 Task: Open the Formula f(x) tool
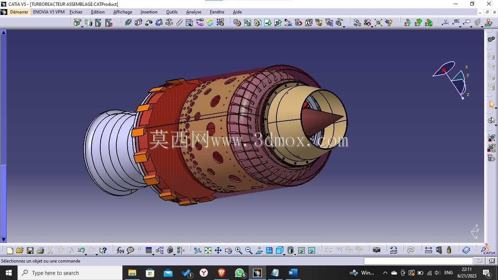[120, 250]
